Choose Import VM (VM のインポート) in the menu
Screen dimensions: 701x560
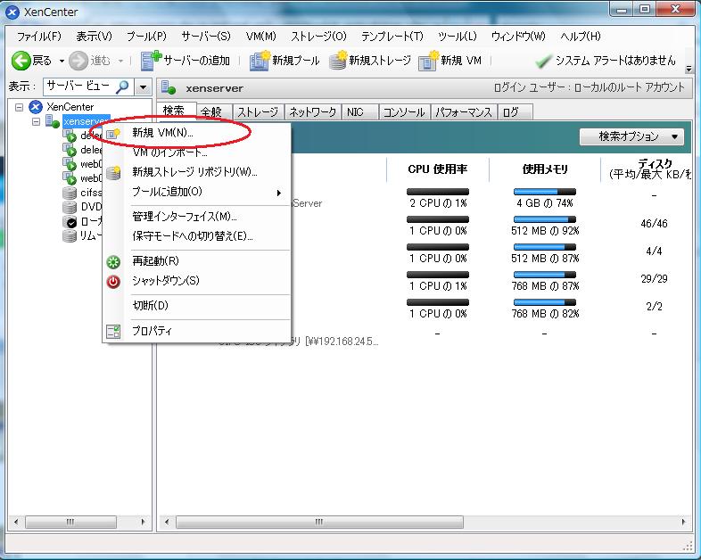[x=197, y=152]
